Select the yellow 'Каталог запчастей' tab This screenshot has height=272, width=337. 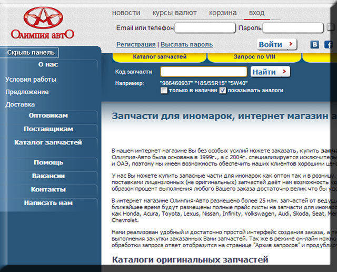coord(160,56)
